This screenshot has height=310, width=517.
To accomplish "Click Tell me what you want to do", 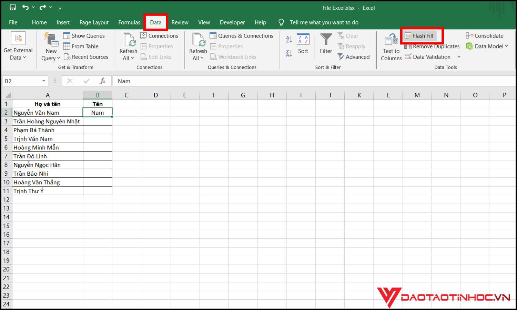I will click(x=324, y=22).
